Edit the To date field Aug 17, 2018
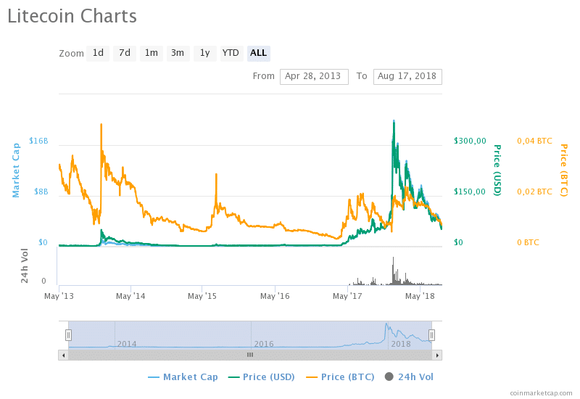The width and height of the screenshot is (580, 399). click(x=407, y=77)
